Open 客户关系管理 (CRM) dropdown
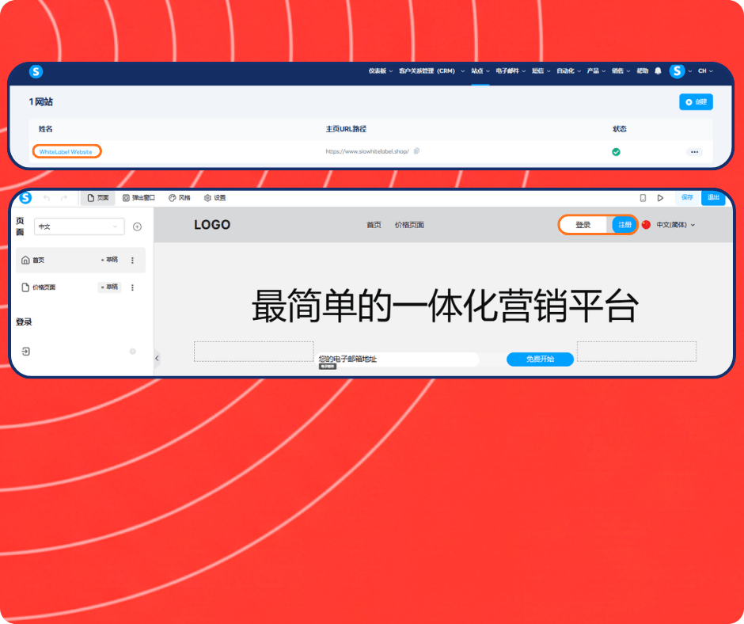The image size is (744, 624). pos(431,70)
